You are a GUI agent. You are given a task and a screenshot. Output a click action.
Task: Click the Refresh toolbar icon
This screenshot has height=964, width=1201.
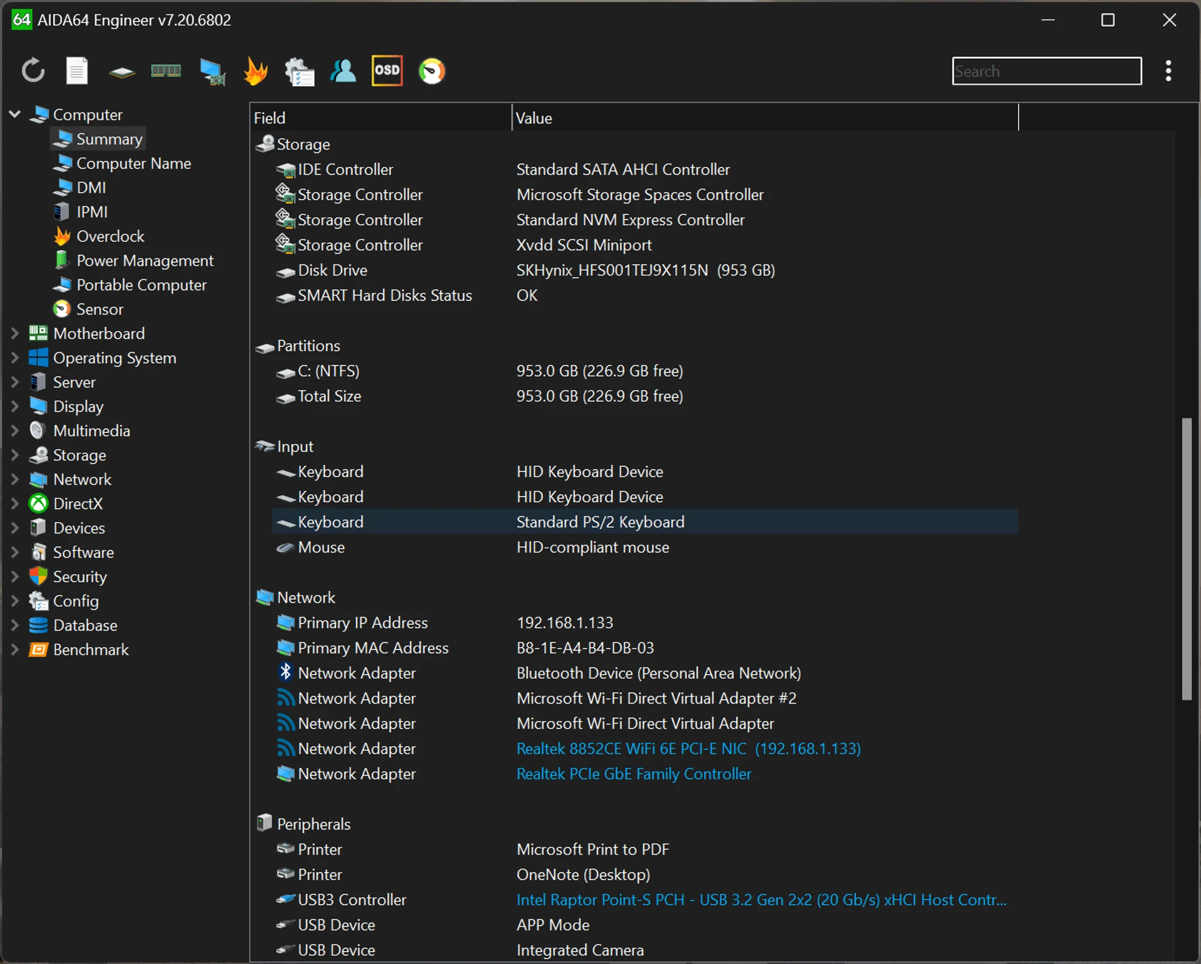[33, 71]
